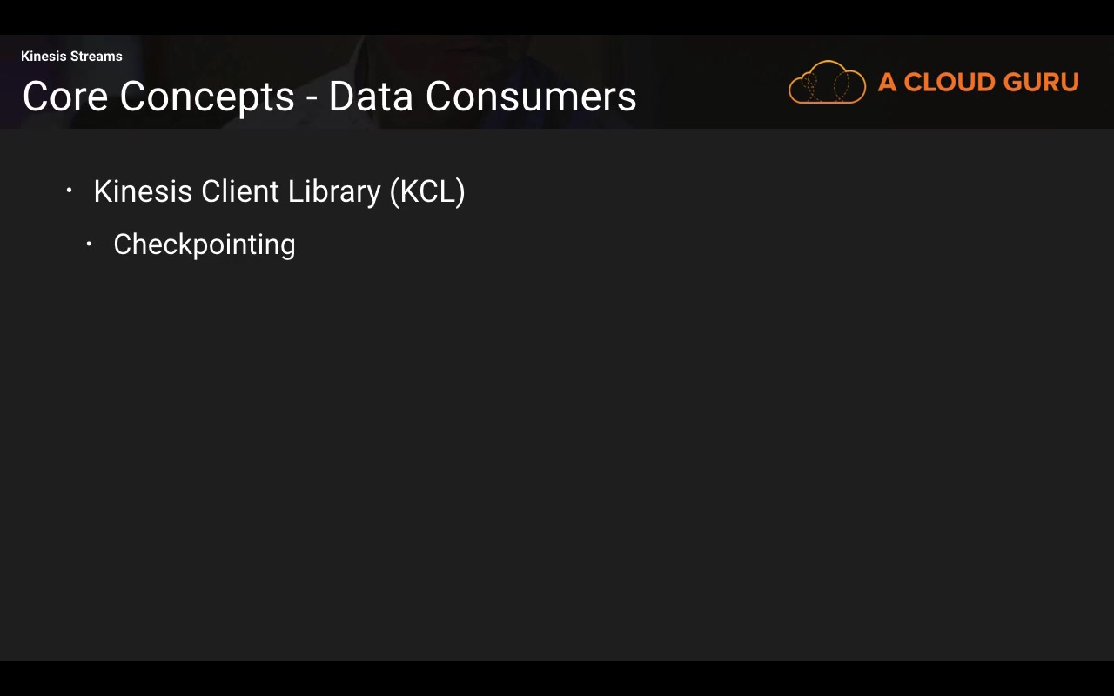Click the black letterbox bar at the bottom
The height and width of the screenshot is (696, 1114).
pyautogui.click(x=557, y=679)
